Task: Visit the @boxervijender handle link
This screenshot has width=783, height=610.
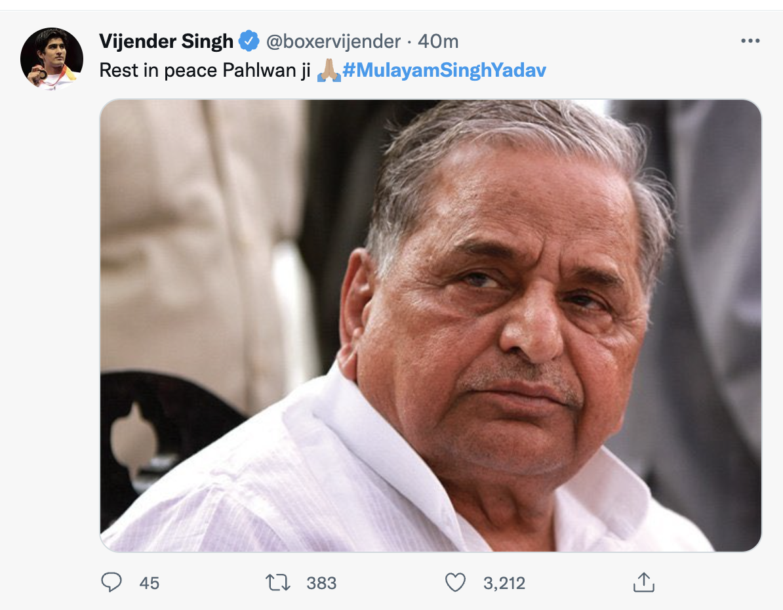Action: click(x=333, y=41)
